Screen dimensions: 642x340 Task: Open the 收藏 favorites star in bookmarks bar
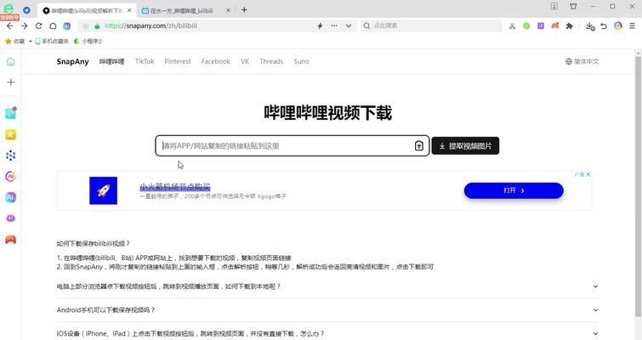coord(14,42)
